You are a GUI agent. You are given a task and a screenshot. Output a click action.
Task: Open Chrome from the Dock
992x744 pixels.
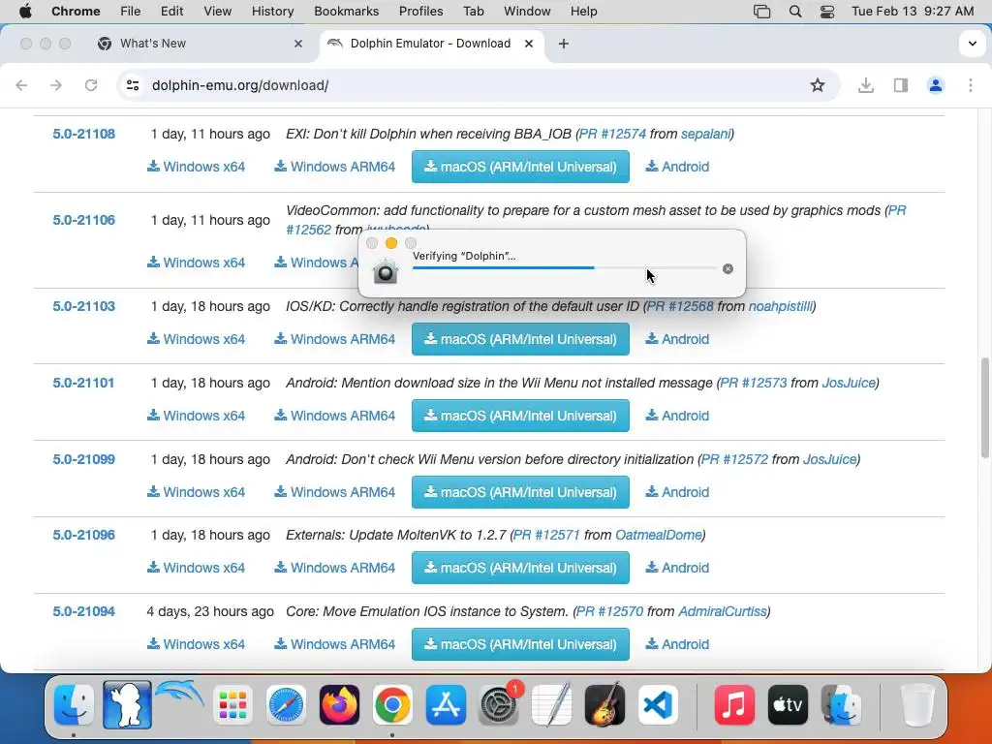pyautogui.click(x=392, y=705)
